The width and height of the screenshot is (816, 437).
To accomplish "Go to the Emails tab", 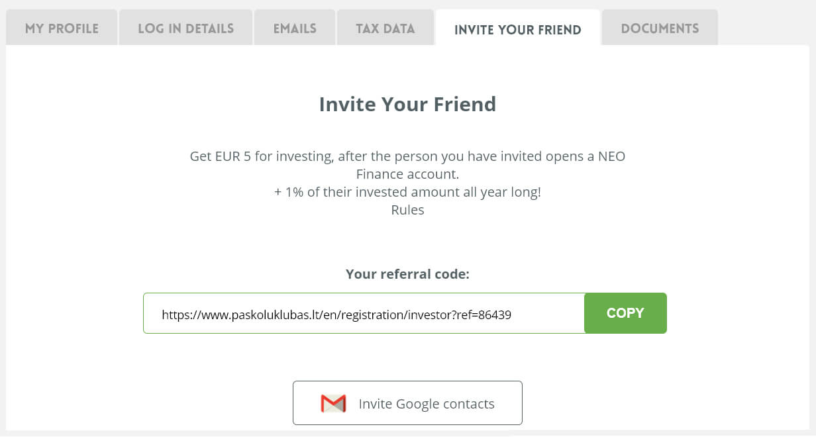I will (295, 28).
